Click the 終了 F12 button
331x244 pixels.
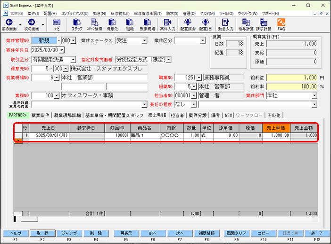pos(317,233)
